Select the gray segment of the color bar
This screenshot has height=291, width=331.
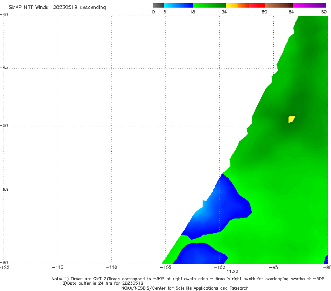point(158,5)
